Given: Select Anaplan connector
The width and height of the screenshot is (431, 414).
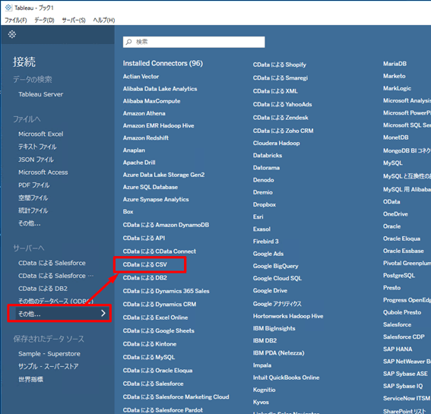Looking at the screenshot, I should pyautogui.click(x=134, y=150).
